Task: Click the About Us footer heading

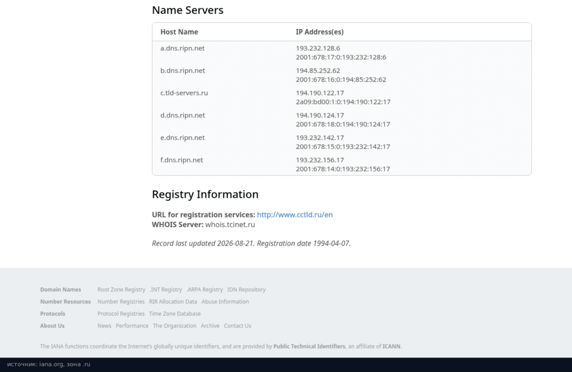Action: pos(52,326)
